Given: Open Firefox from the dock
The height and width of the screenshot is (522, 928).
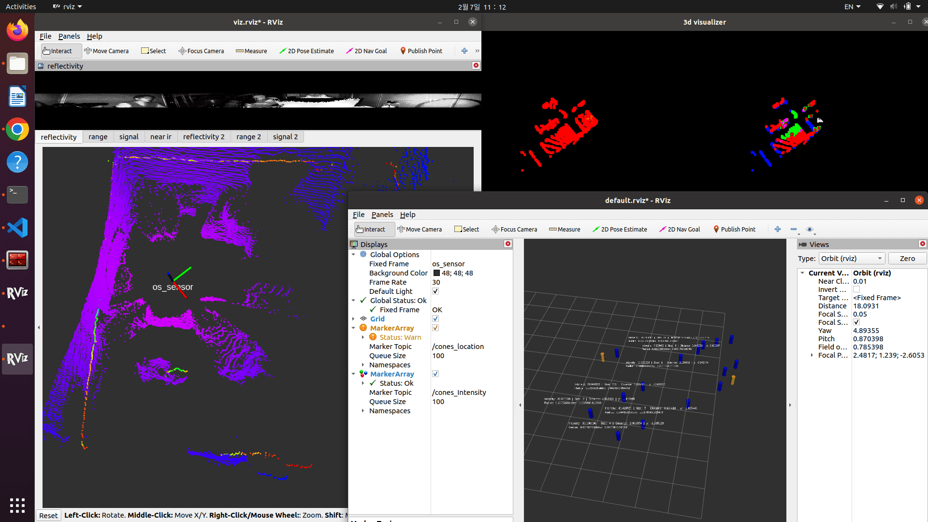Looking at the screenshot, I should 17,30.
